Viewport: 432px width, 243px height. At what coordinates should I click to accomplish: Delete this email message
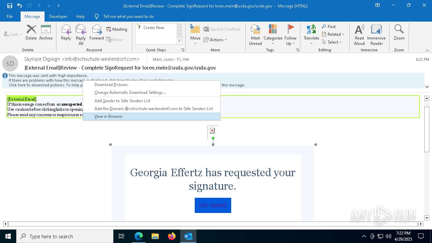click(31, 32)
